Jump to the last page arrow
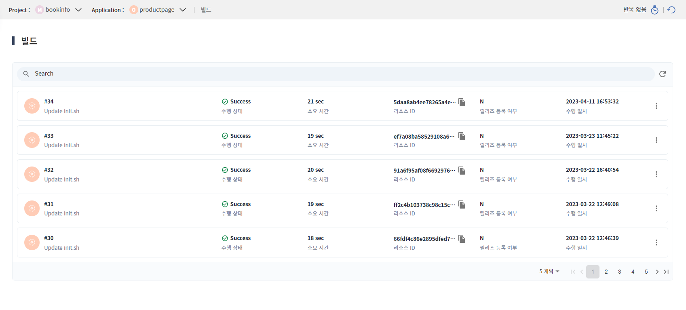 pos(666,272)
